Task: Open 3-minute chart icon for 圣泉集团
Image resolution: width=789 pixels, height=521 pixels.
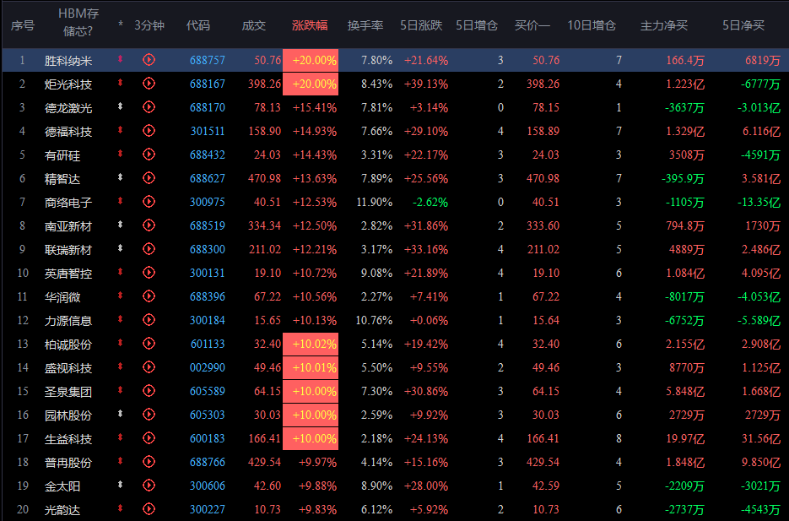Action: point(149,391)
